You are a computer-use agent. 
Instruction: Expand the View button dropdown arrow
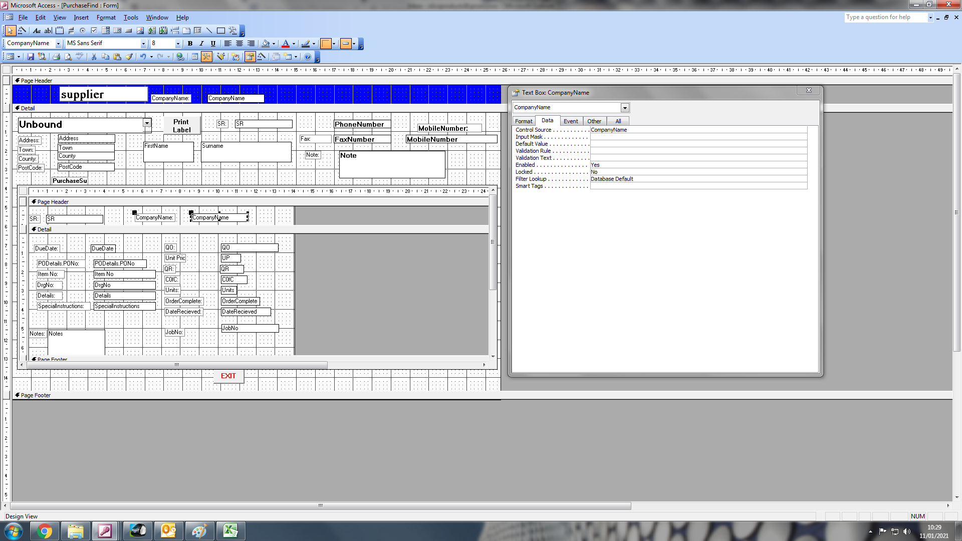click(x=19, y=57)
